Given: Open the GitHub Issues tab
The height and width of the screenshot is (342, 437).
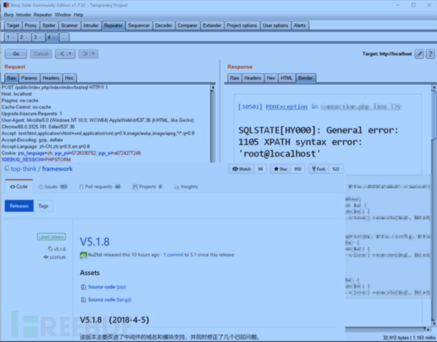Looking at the screenshot, I should 53,187.
